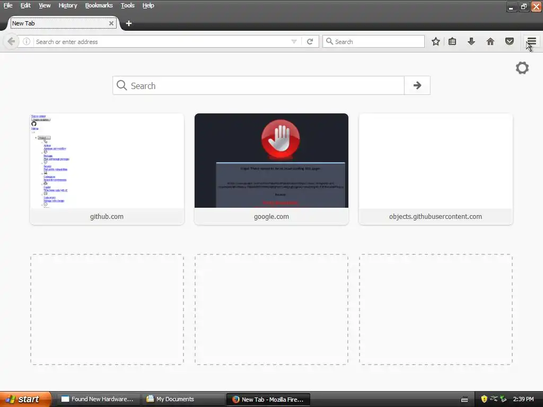Go to the home page icon

pyautogui.click(x=491, y=41)
